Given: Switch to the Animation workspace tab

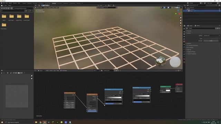Looking at the screenshot, I should 59,3.
